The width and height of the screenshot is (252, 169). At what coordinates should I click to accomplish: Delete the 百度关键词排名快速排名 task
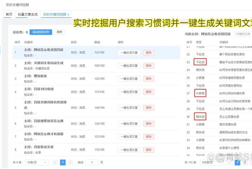(149, 108)
